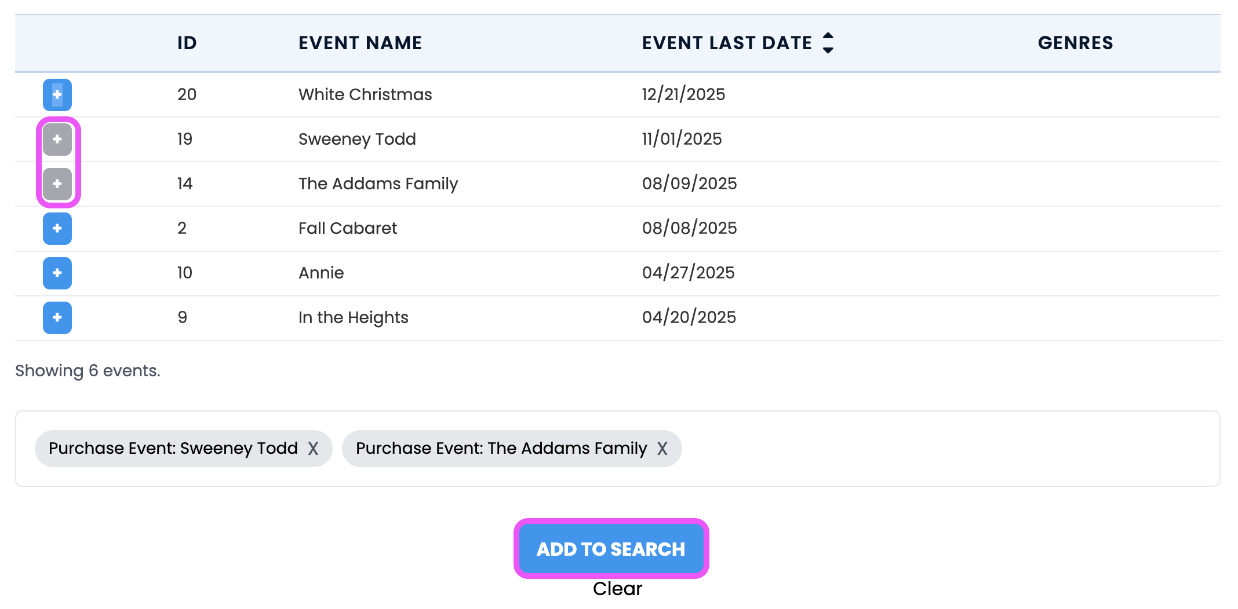Click the In the Heights event name
This screenshot has width=1238, height=609.
tap(353, 317)
